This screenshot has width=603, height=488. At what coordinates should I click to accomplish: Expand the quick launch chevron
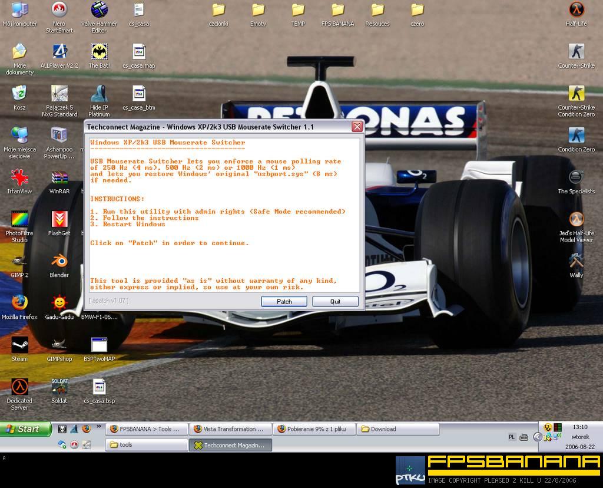tap(99, 426)
